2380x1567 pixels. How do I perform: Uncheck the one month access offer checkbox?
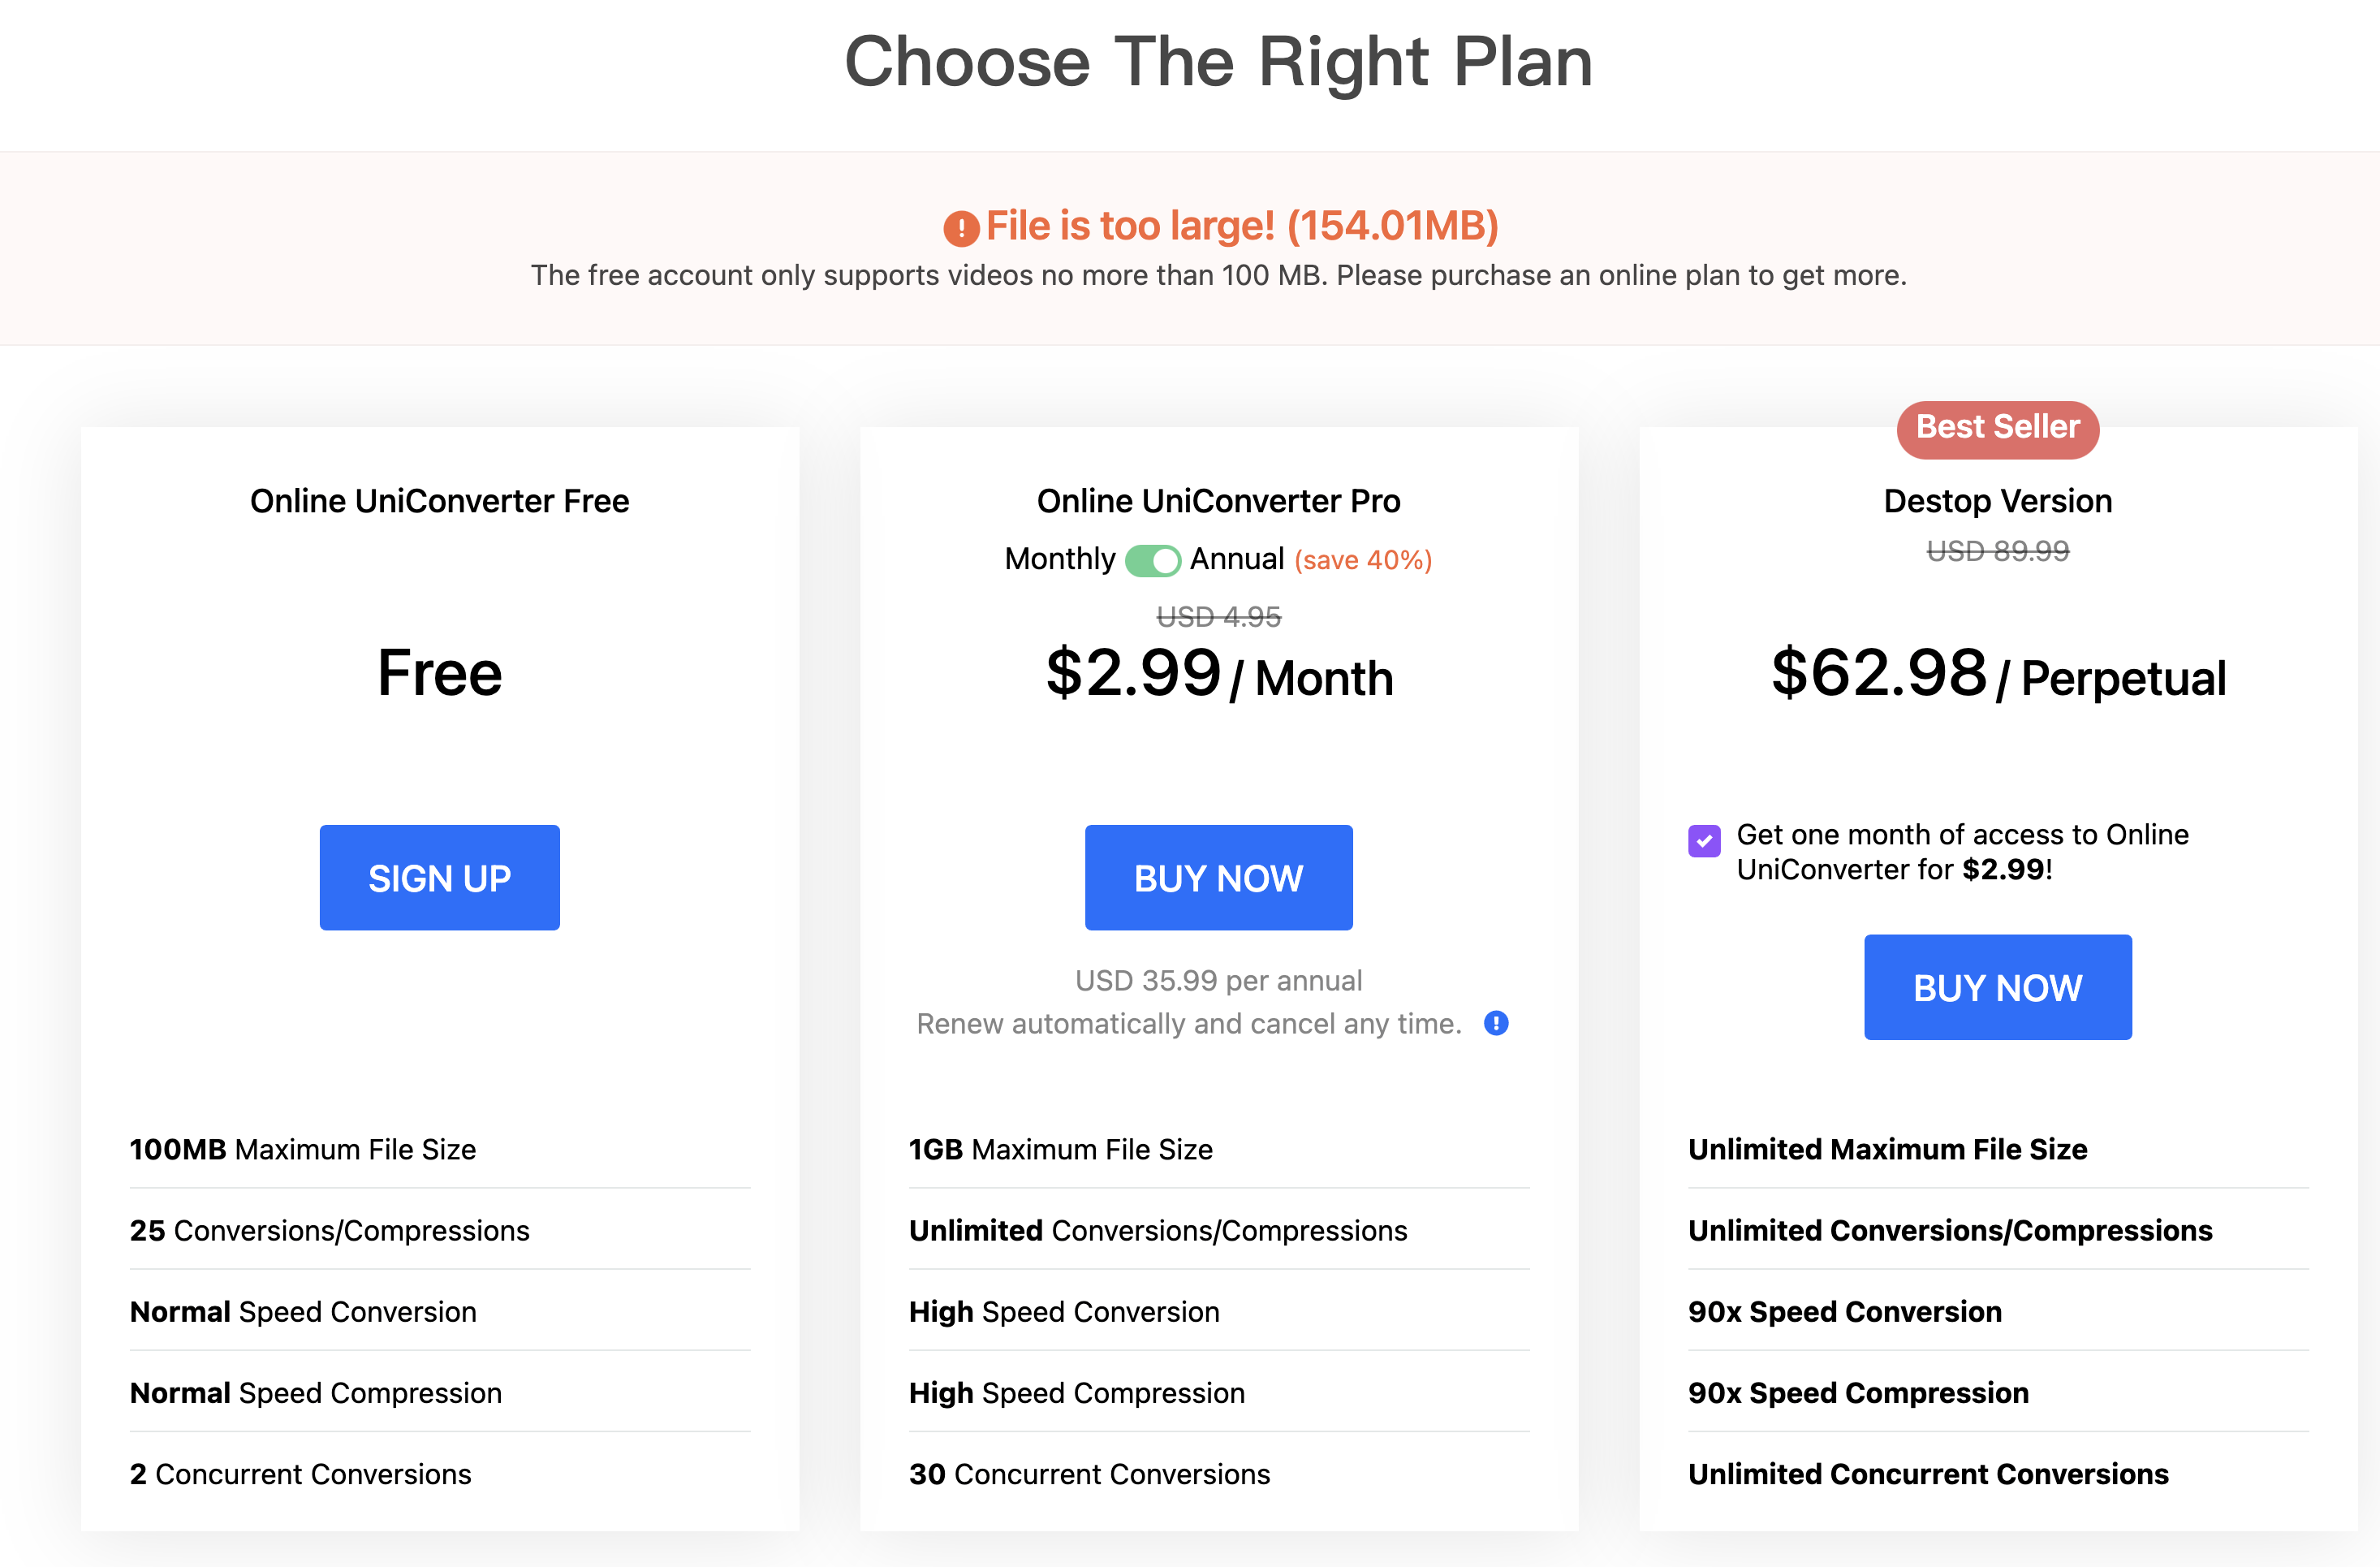point(1704,841)
